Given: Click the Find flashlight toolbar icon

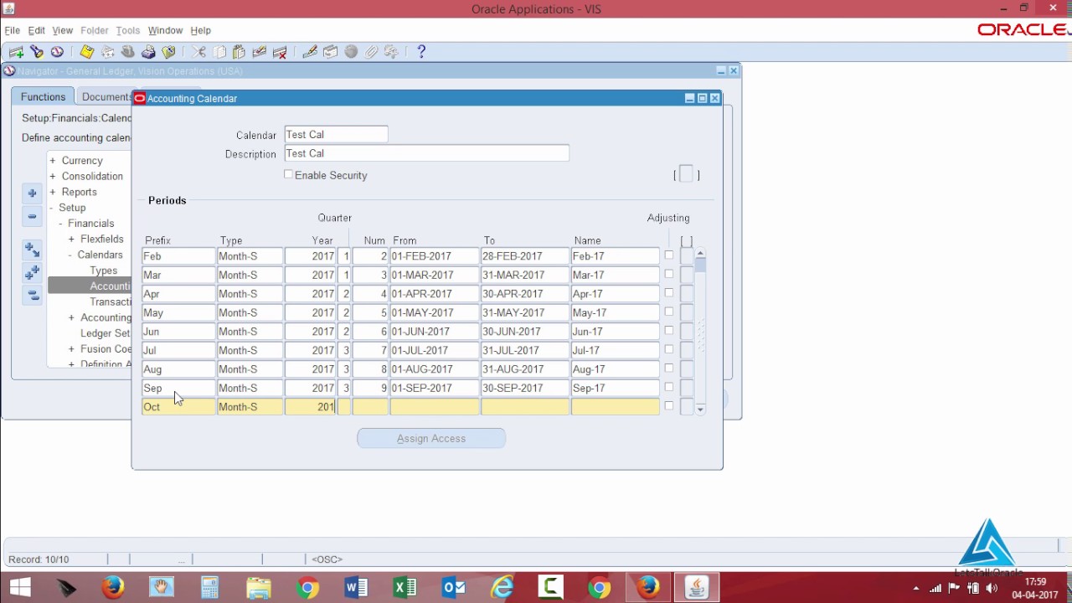Looking at the screenshot, I should [x=37, y=52].
